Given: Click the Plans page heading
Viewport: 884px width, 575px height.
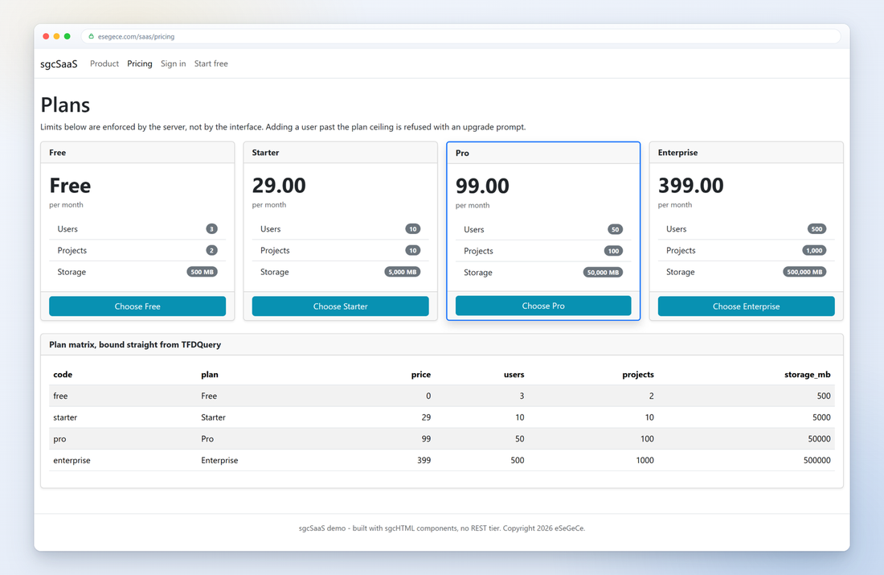Looking at the screenshot, I should pos(65,105).
